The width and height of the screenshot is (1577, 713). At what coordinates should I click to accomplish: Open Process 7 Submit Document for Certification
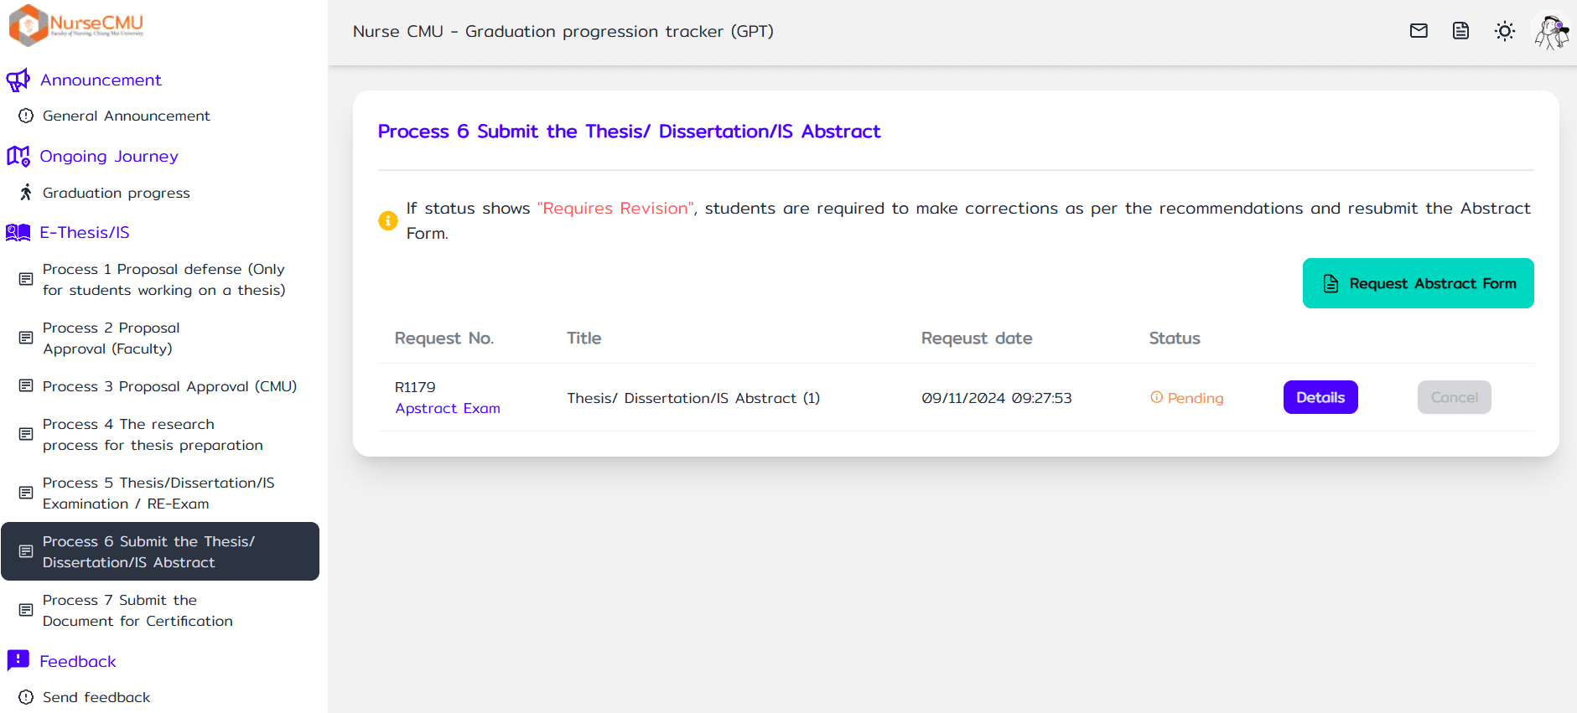pos(137,611)
